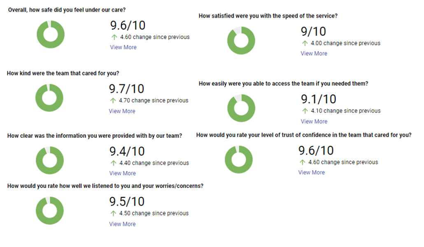Click the donut chart for information clarity

coord(50,160)
